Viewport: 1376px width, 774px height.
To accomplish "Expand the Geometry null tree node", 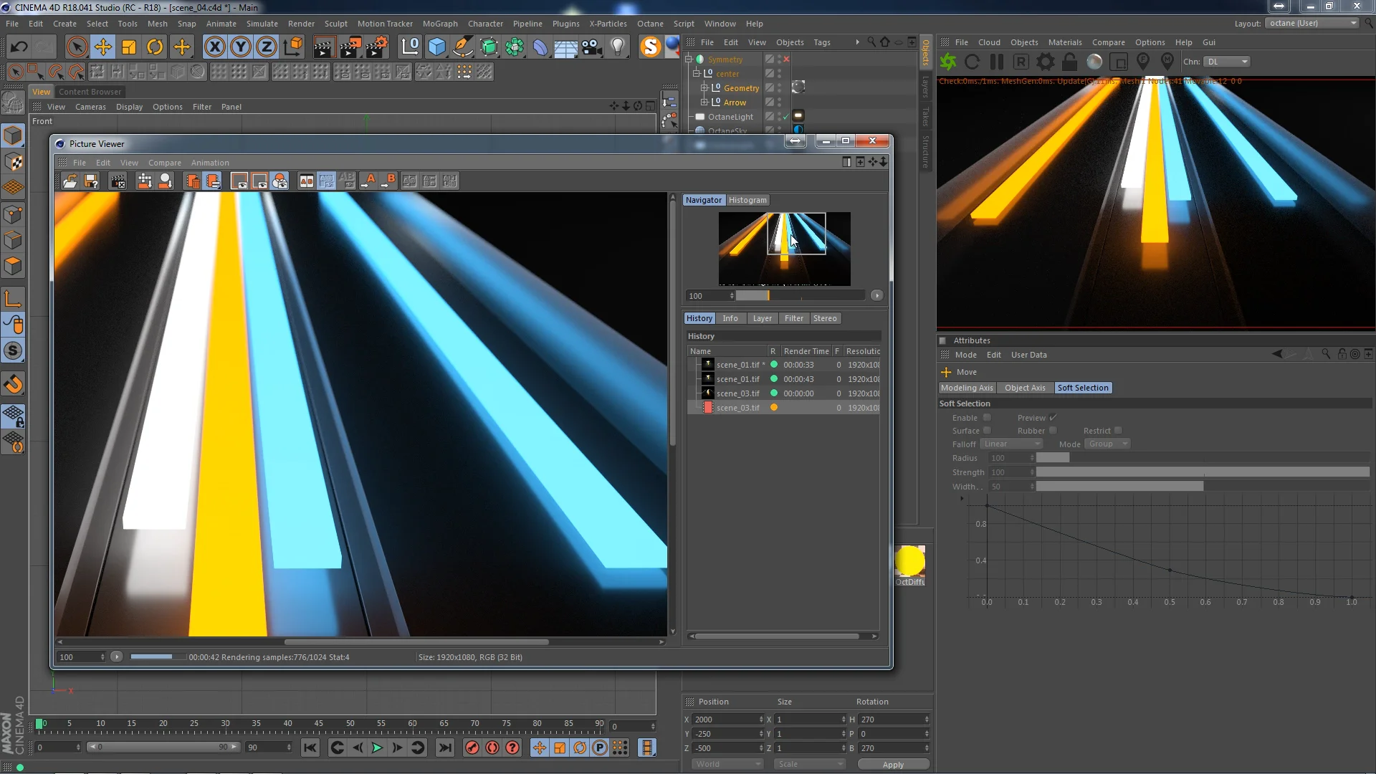I will pyautogui.click(x=704, y=88).
